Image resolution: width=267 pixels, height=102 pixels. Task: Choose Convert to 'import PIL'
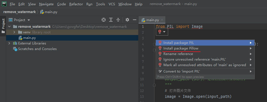click(x=205, y=71)
